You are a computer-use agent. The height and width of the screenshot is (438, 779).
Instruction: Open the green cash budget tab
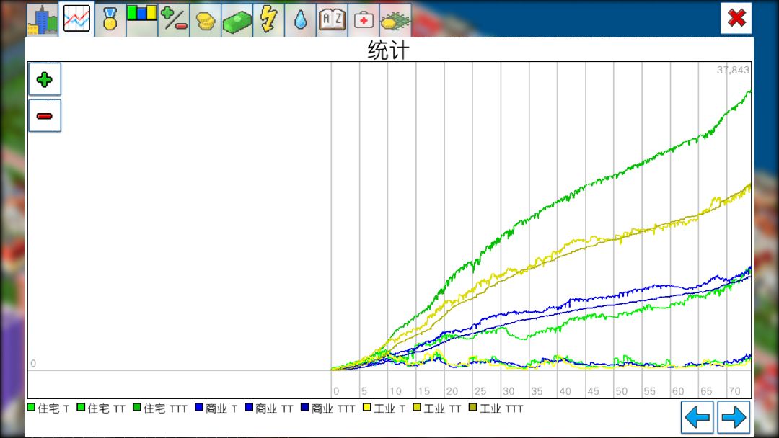click(237, 20)
